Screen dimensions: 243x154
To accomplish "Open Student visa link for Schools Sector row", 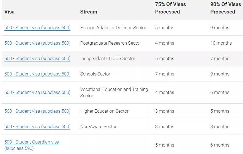I will click(37, 74).
